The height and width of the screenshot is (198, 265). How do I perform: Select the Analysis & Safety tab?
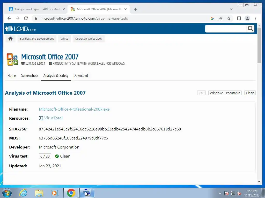point(56,76)
